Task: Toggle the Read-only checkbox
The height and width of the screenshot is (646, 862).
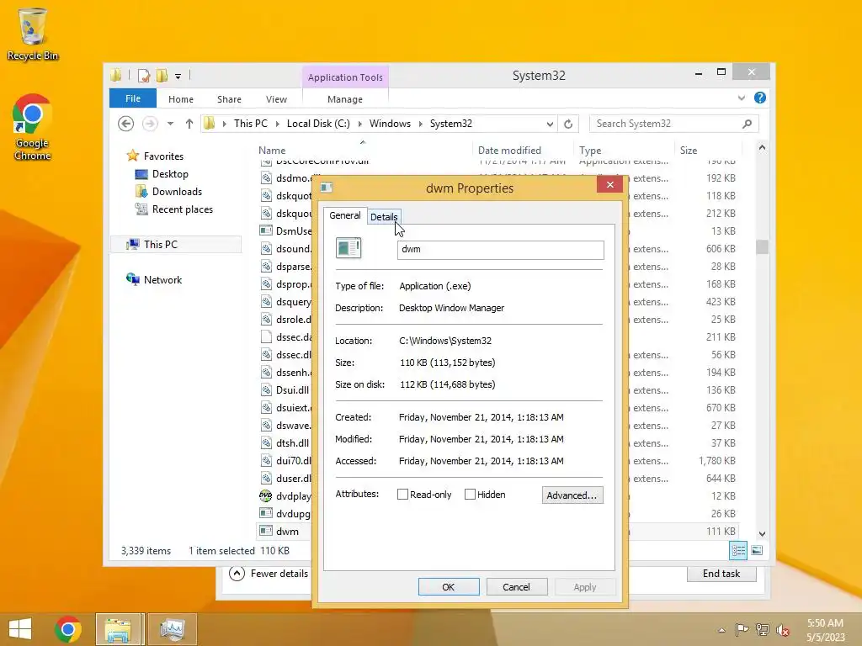Action: pos(402,495)
